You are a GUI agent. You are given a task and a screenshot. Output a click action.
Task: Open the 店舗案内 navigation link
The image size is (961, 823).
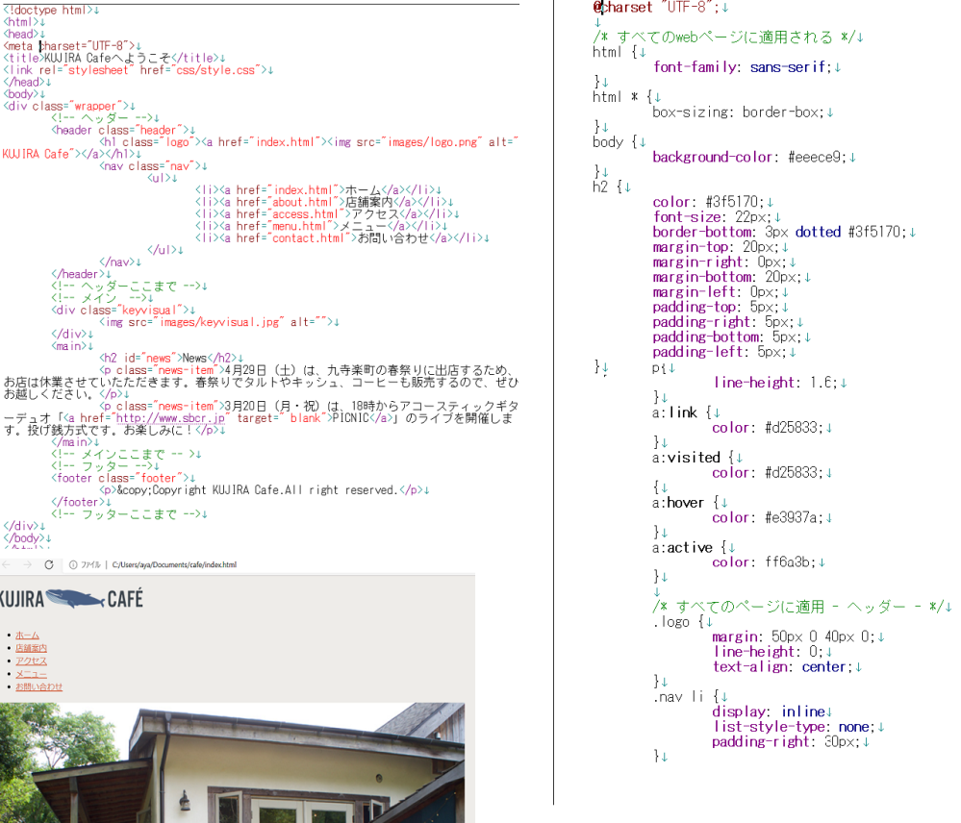pos(31,647)
